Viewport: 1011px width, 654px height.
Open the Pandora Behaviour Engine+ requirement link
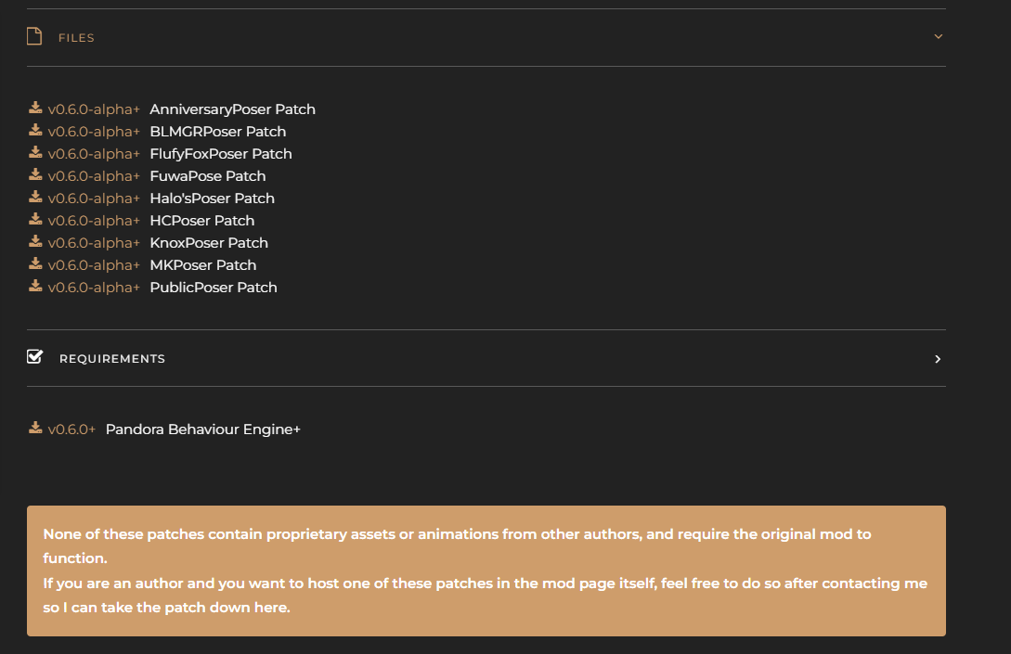(203, 430)
